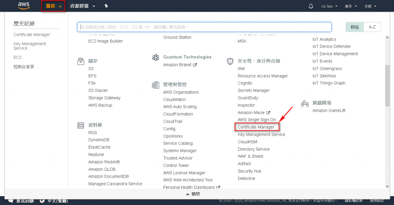Open Amazon Redshift

[104, 162]
